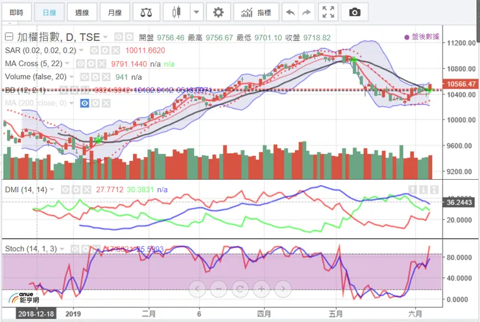The height and width of the screenshot is (322, 480).
Task: Select the candlestick chart type icon
Action: tap(176, 12)
